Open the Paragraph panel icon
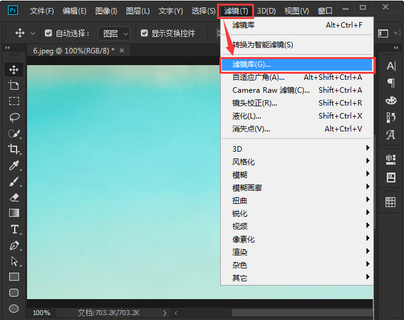 [390, 83]
